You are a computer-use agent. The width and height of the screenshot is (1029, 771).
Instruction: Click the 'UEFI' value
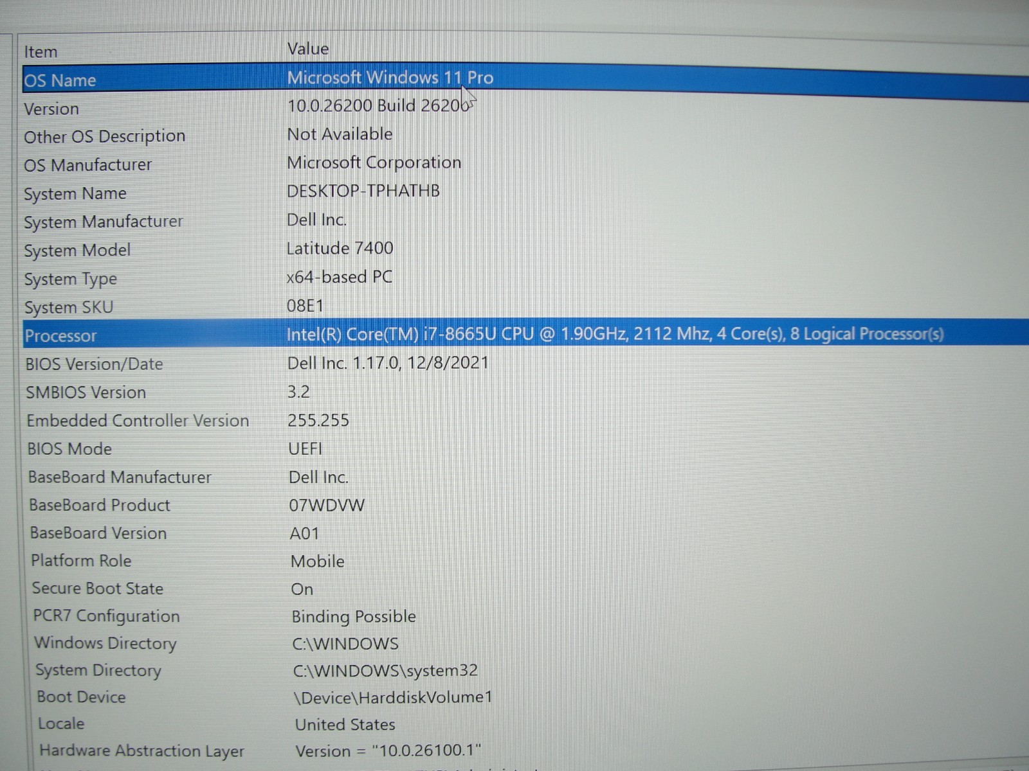coord(305,448)
